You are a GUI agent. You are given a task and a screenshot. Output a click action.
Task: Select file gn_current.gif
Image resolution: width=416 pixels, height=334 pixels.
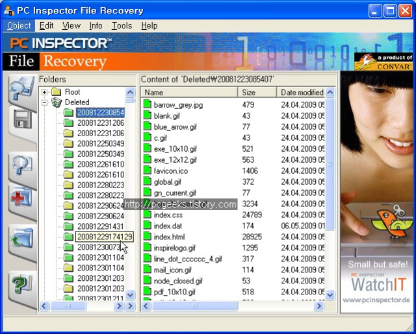coord(175,193)
